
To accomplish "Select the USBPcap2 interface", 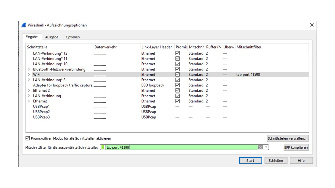I will click(x=167, y=112).
